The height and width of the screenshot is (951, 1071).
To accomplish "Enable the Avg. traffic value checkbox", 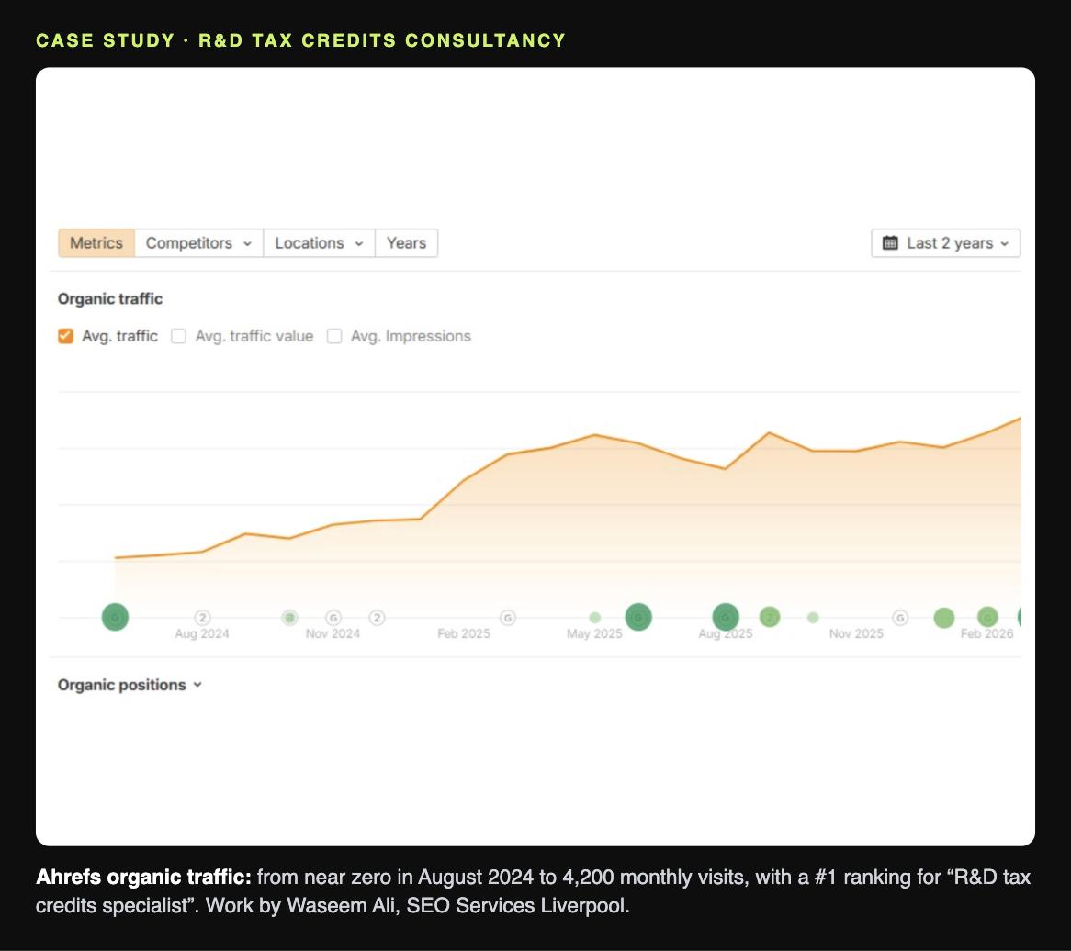I will point(178,336).
